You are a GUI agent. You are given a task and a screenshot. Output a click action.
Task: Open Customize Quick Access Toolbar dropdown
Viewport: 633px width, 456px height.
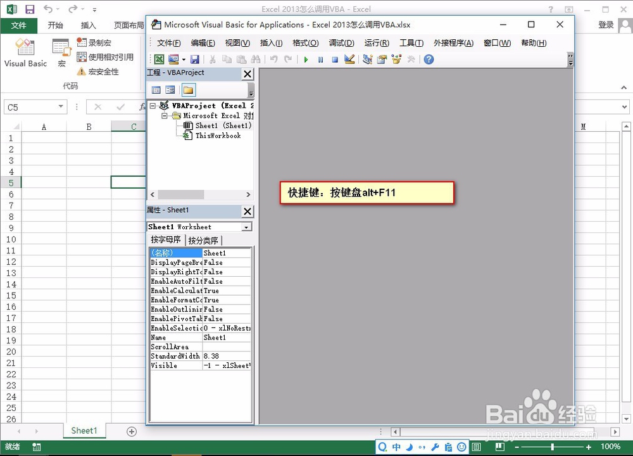(94, 9)
